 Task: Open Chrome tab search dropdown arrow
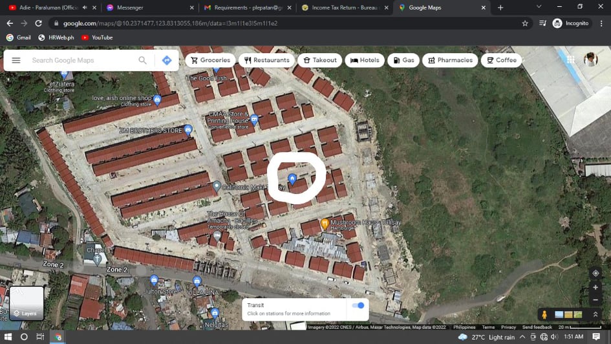[539, 6]
